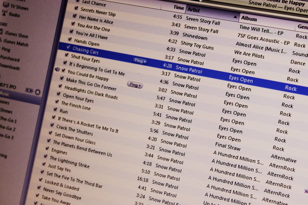Click the iPod eject icon
The width and height of the screenshot is (308, 205).
38,92
